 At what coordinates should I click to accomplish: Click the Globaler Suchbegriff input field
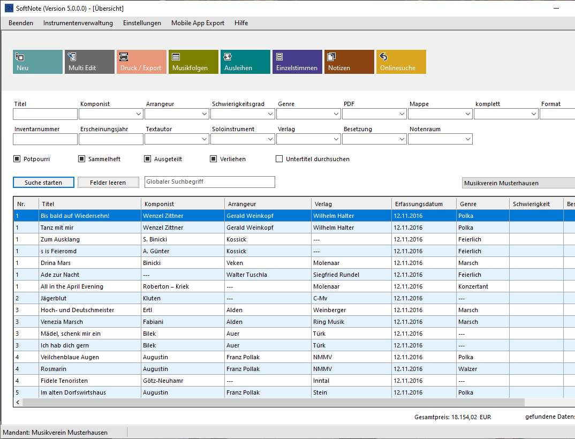coord(209,182)
